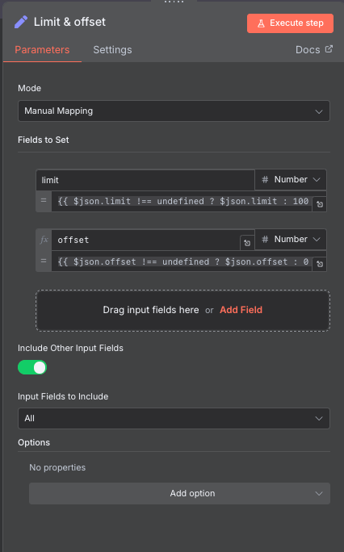This screenshot has width=344, height=552.
Task: Open the Number type dropdown for offset
Action: (291, 240)
